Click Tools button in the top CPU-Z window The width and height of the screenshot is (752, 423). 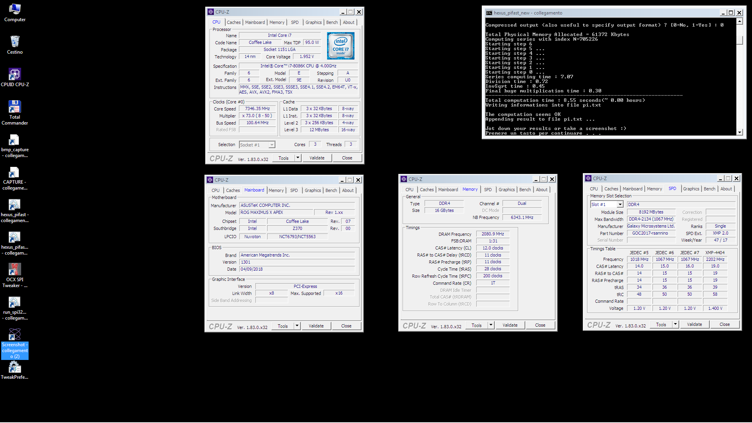[284, 158]
